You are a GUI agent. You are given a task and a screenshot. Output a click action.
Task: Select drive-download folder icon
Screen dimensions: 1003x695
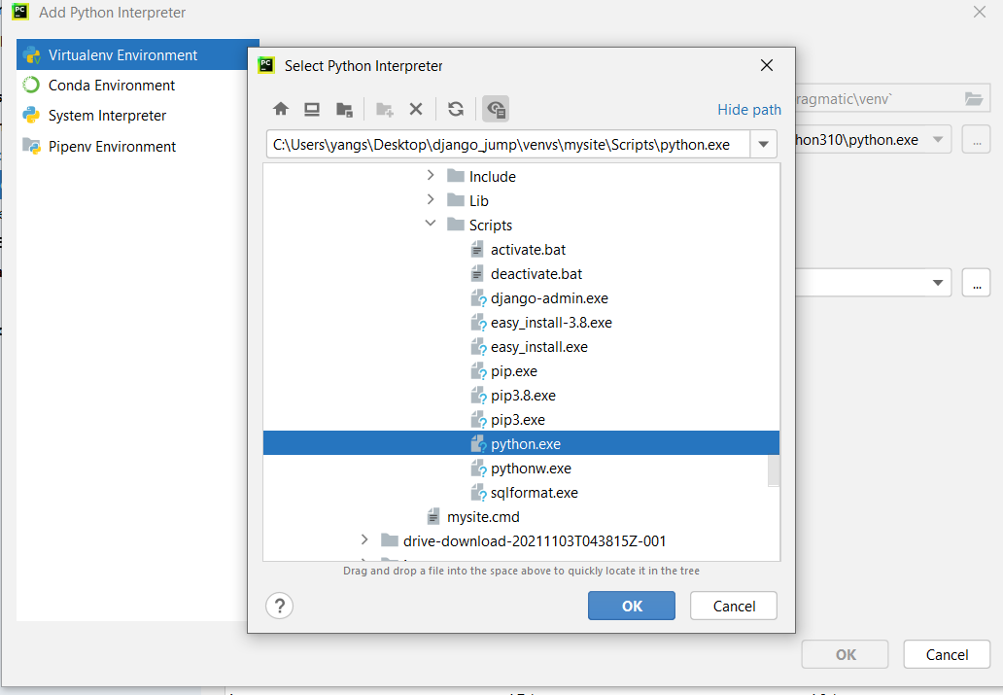(x=390, y=540)
